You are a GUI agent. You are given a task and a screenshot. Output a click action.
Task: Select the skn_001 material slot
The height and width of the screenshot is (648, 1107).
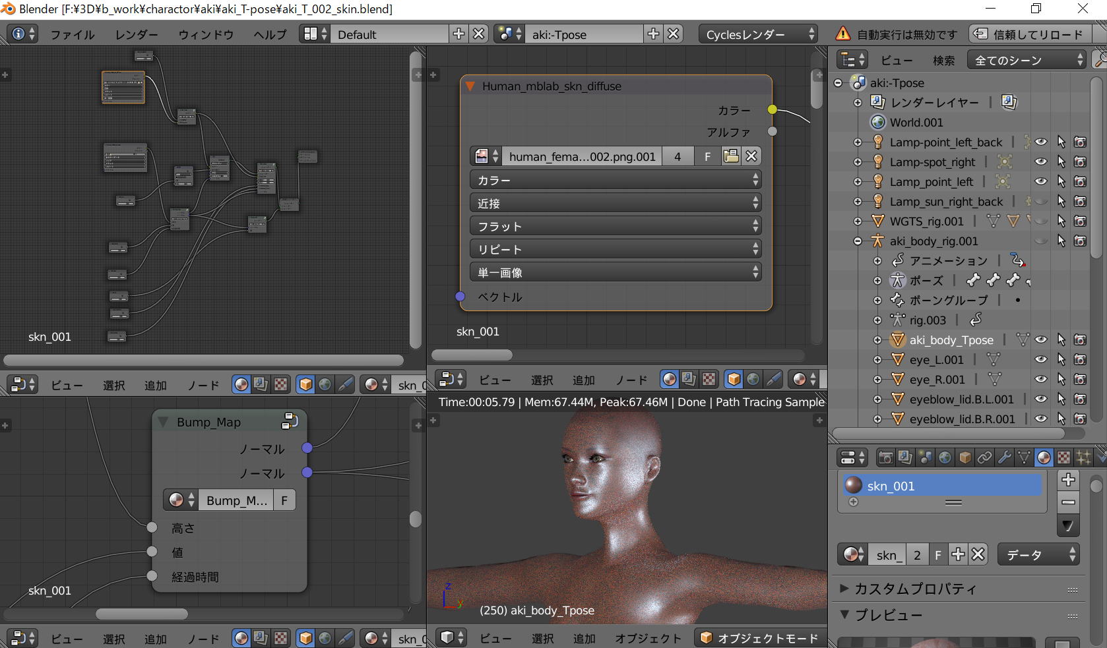942,486
